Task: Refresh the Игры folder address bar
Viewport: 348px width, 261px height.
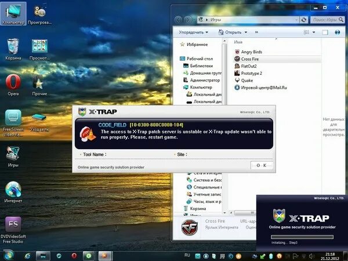Action: pos(304,20)
